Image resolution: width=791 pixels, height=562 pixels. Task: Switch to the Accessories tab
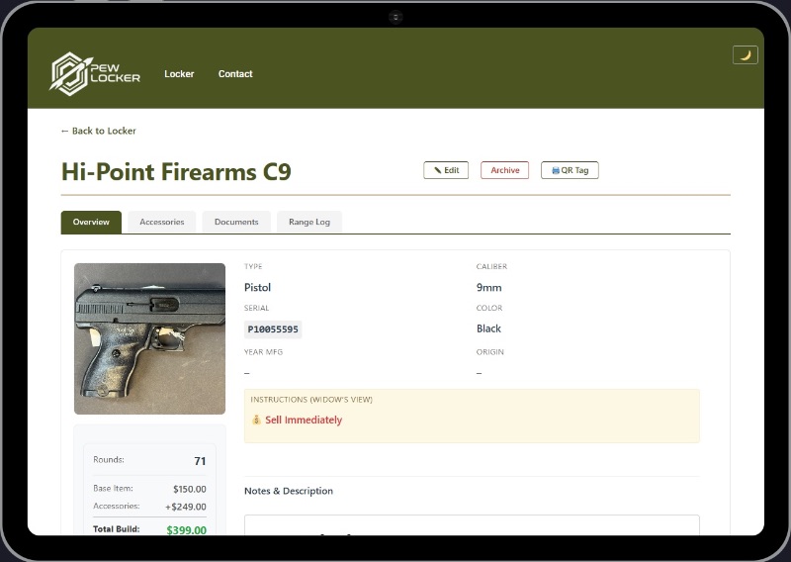pyautogui.click(x=161, y=222)
